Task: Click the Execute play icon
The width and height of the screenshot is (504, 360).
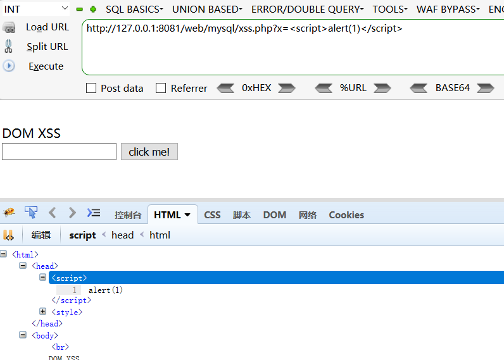Action: coord(9,66)
